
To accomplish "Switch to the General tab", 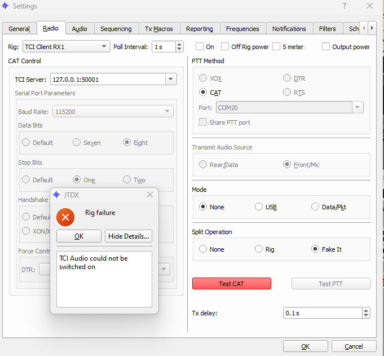I will (19, 29).
